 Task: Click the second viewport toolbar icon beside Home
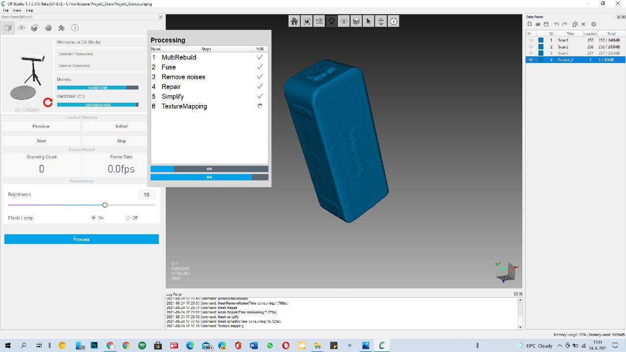click(307, 21)
